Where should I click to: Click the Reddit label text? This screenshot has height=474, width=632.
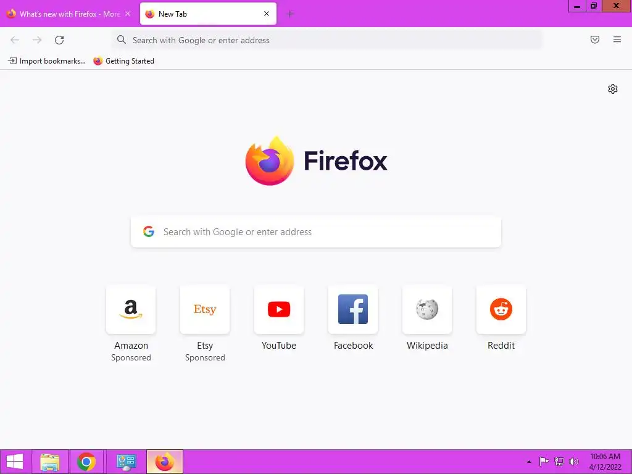[501, 346]
